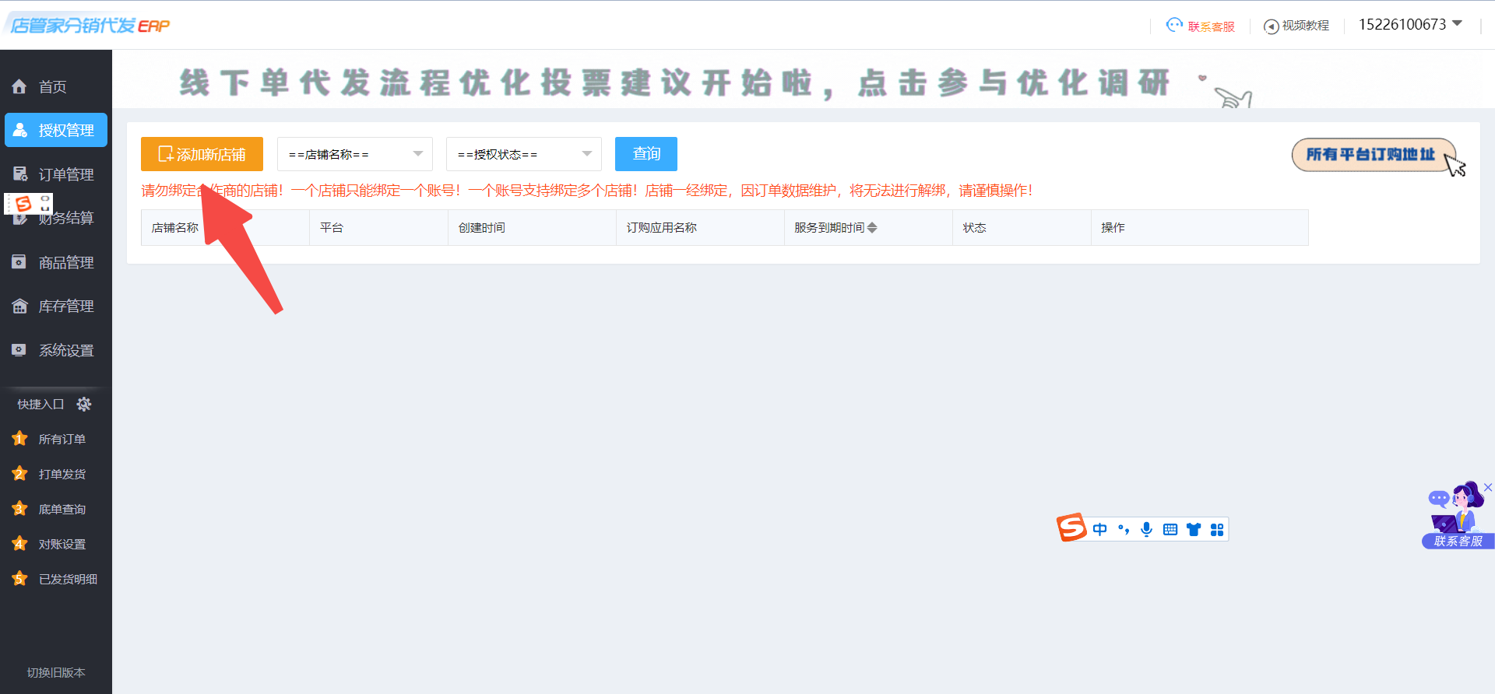Click the 所有平台订购地址 banner button
Screen dimensions: 1495x694
(x=1372, y=154)
